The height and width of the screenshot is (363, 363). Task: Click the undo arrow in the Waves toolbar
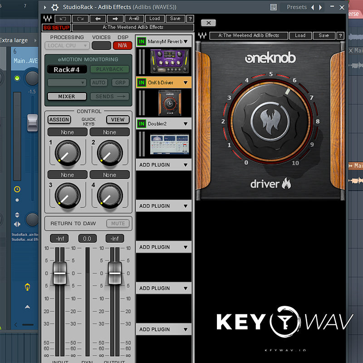click(x=63, y=19)
